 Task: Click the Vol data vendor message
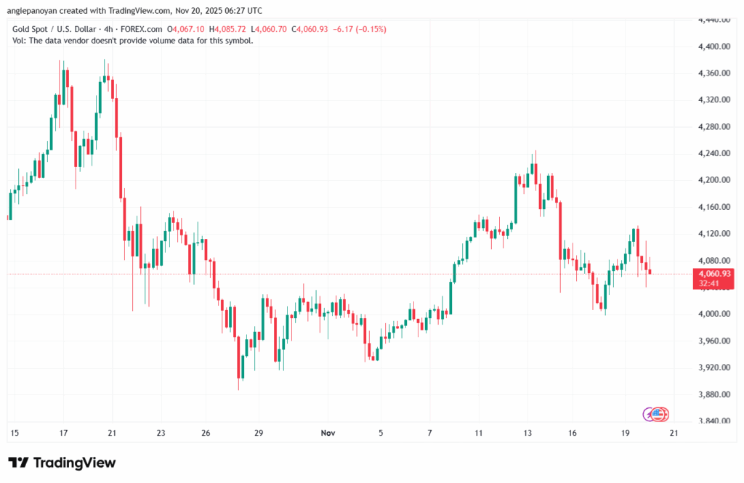(x=133, y=41)
